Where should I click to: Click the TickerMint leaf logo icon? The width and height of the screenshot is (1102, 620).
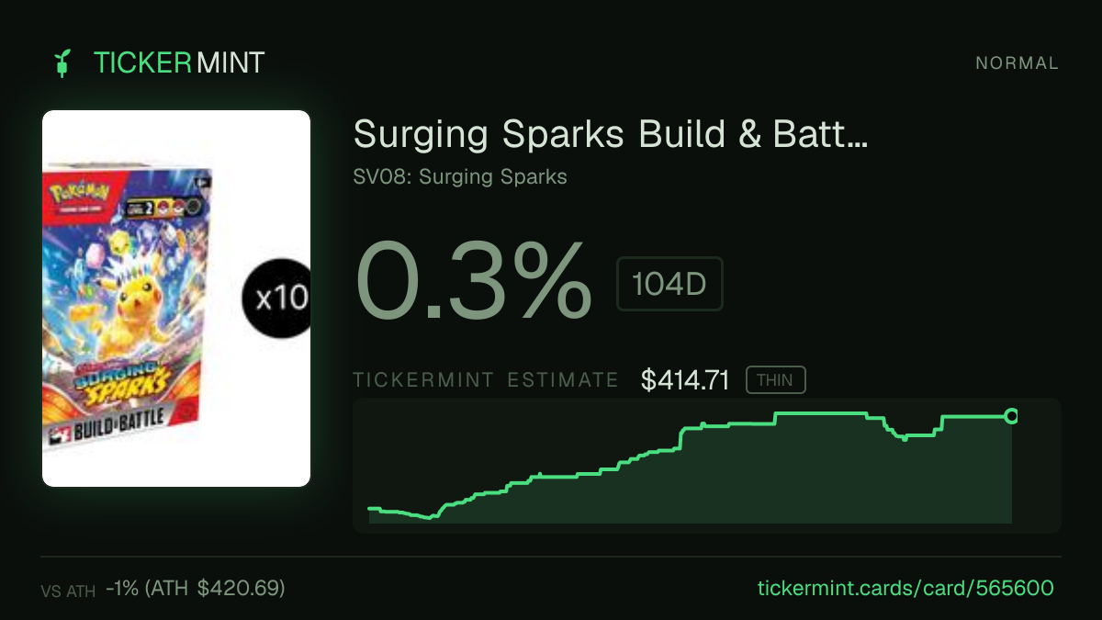pos(62,63)
